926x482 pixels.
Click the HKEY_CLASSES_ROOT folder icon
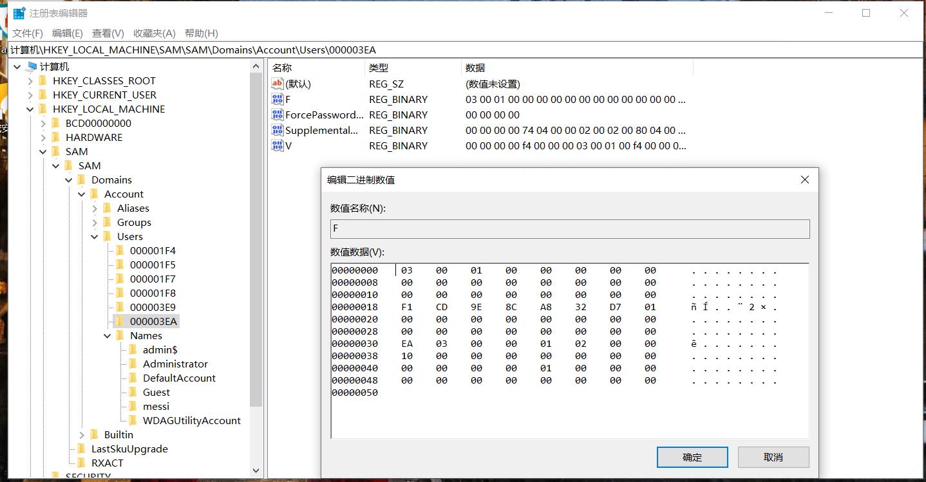(43, 80)
